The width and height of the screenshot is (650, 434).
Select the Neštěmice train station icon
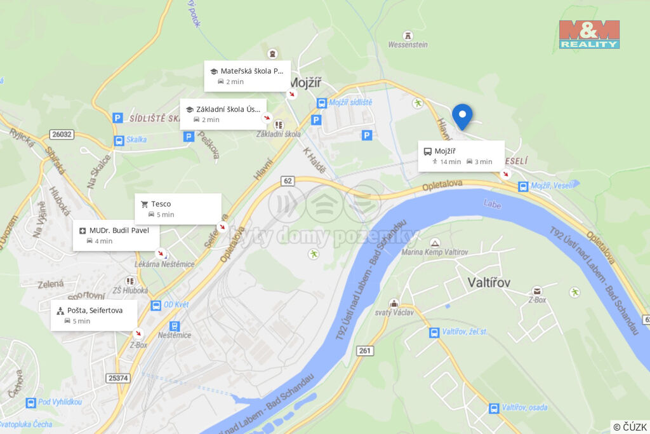click(175, 326)
